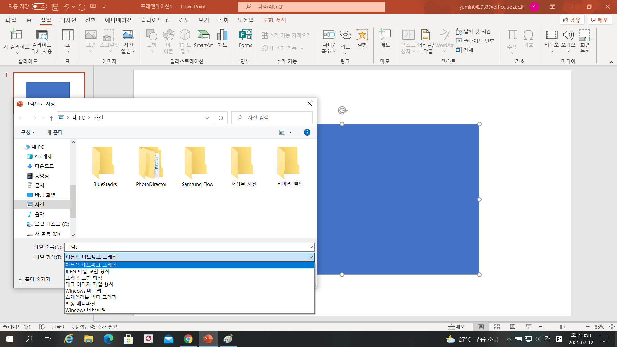Toggle the 메모 notes pane in status bar
The image size is (617, 347).
click(457, 327)
